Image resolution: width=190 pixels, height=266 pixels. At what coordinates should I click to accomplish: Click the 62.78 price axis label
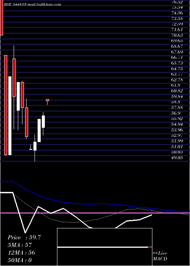click(177, 80)
